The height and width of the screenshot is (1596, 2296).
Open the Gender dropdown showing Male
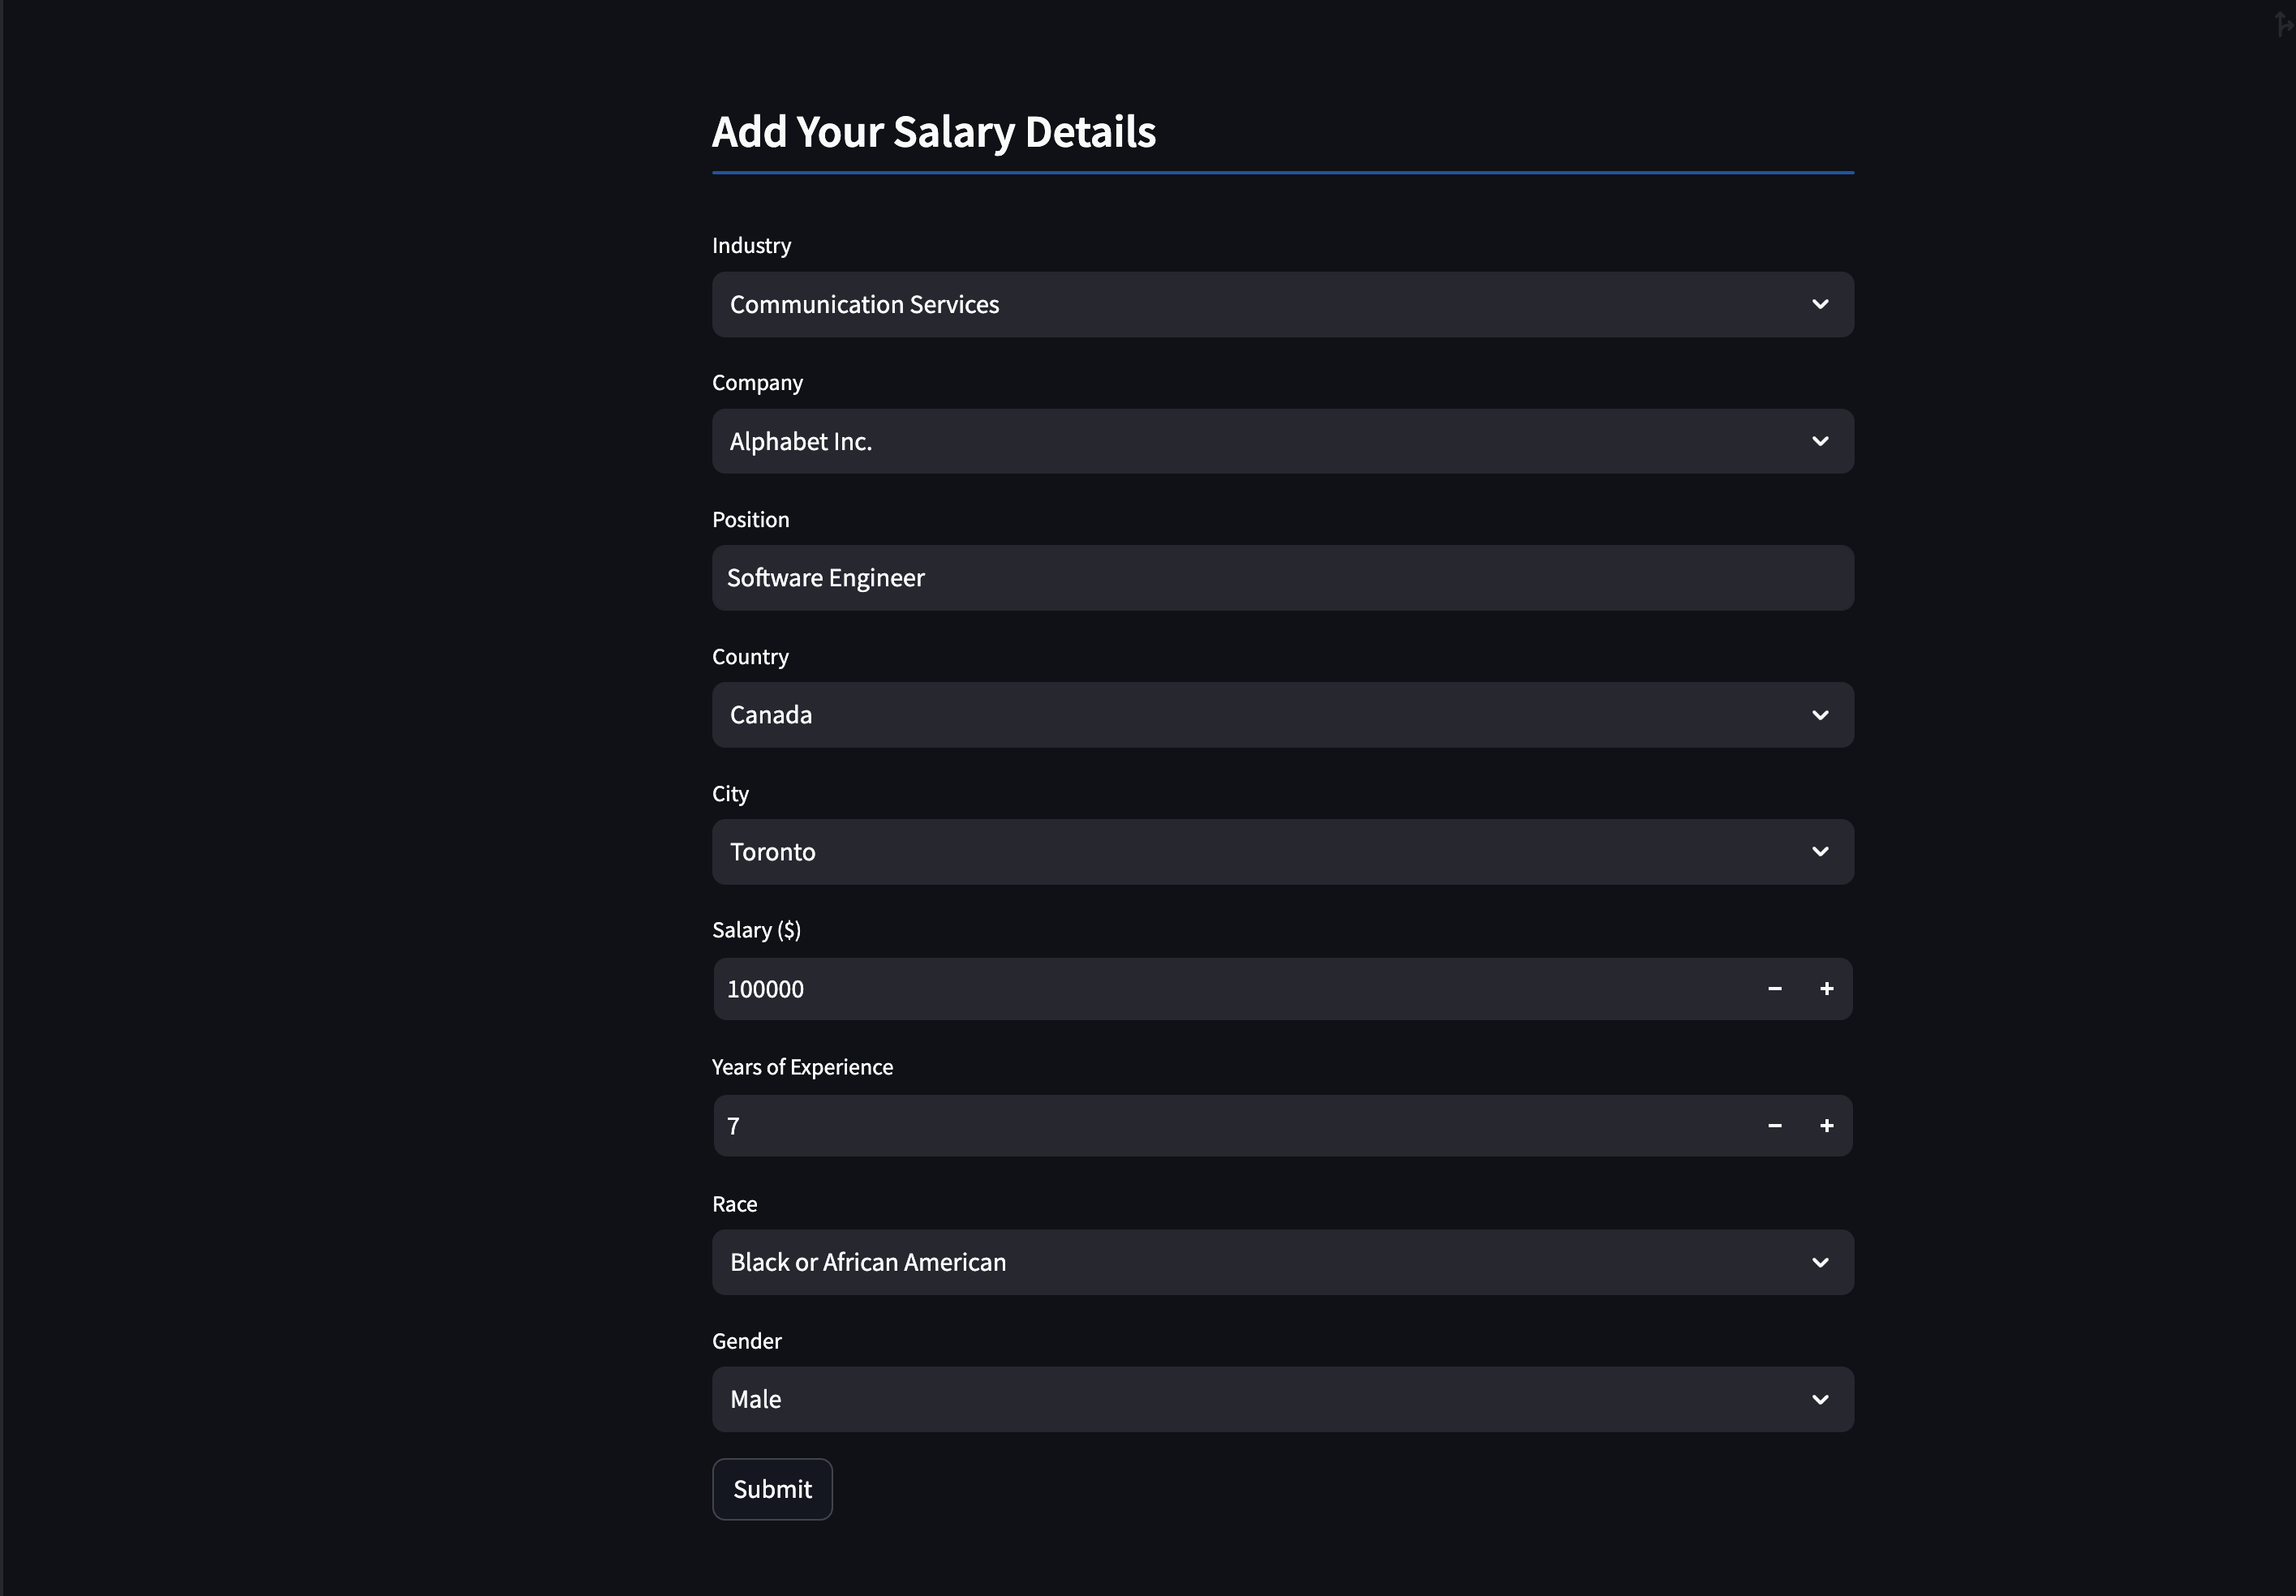click(1260, 1400)
